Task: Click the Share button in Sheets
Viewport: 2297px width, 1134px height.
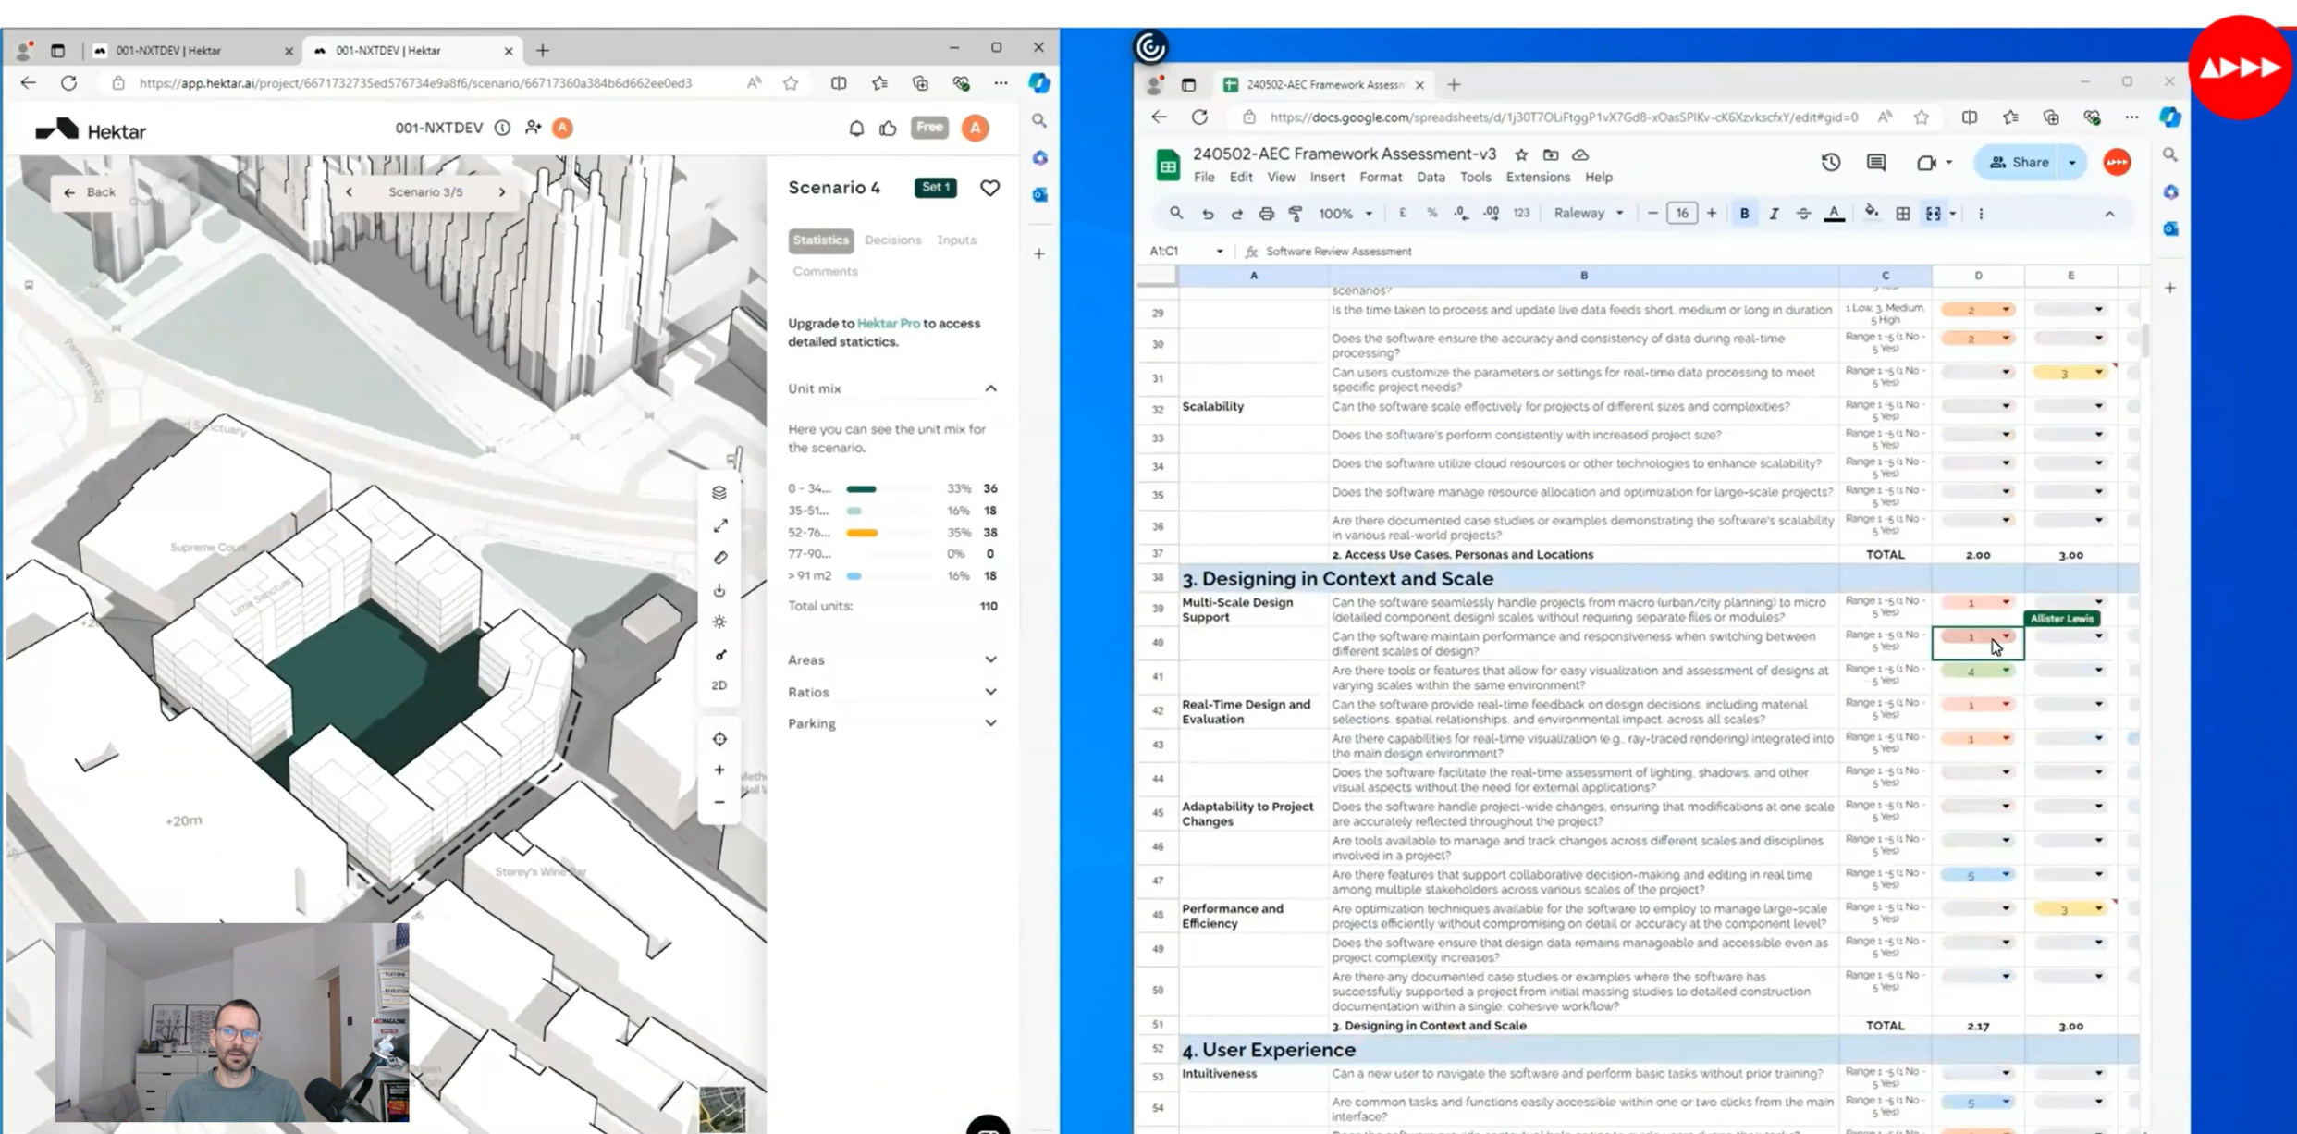Action: (x=2020, y=163)
